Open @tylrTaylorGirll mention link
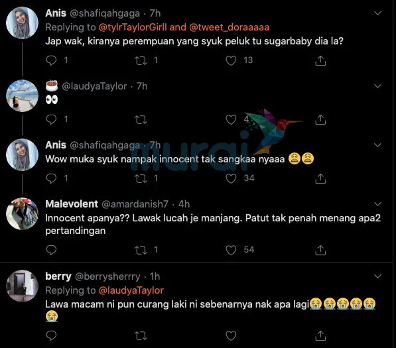The height and width of the screenshot is (348, 396). tap(133, 27)
